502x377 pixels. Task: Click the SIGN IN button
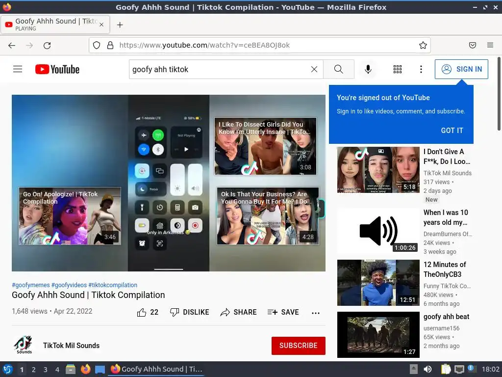coord(461,69)
